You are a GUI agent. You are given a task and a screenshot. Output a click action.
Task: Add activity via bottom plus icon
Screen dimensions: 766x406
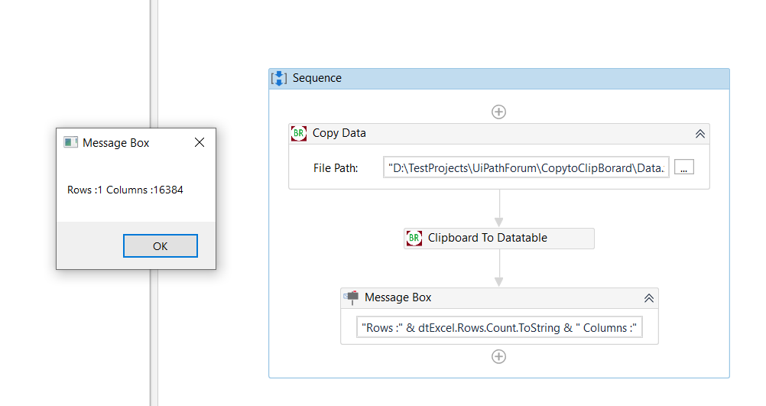498,356
